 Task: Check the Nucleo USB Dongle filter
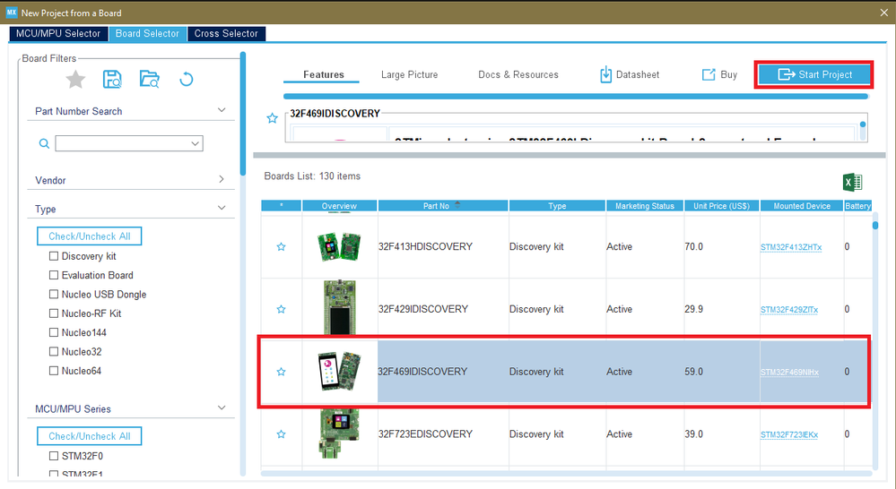tap(54, 295)
